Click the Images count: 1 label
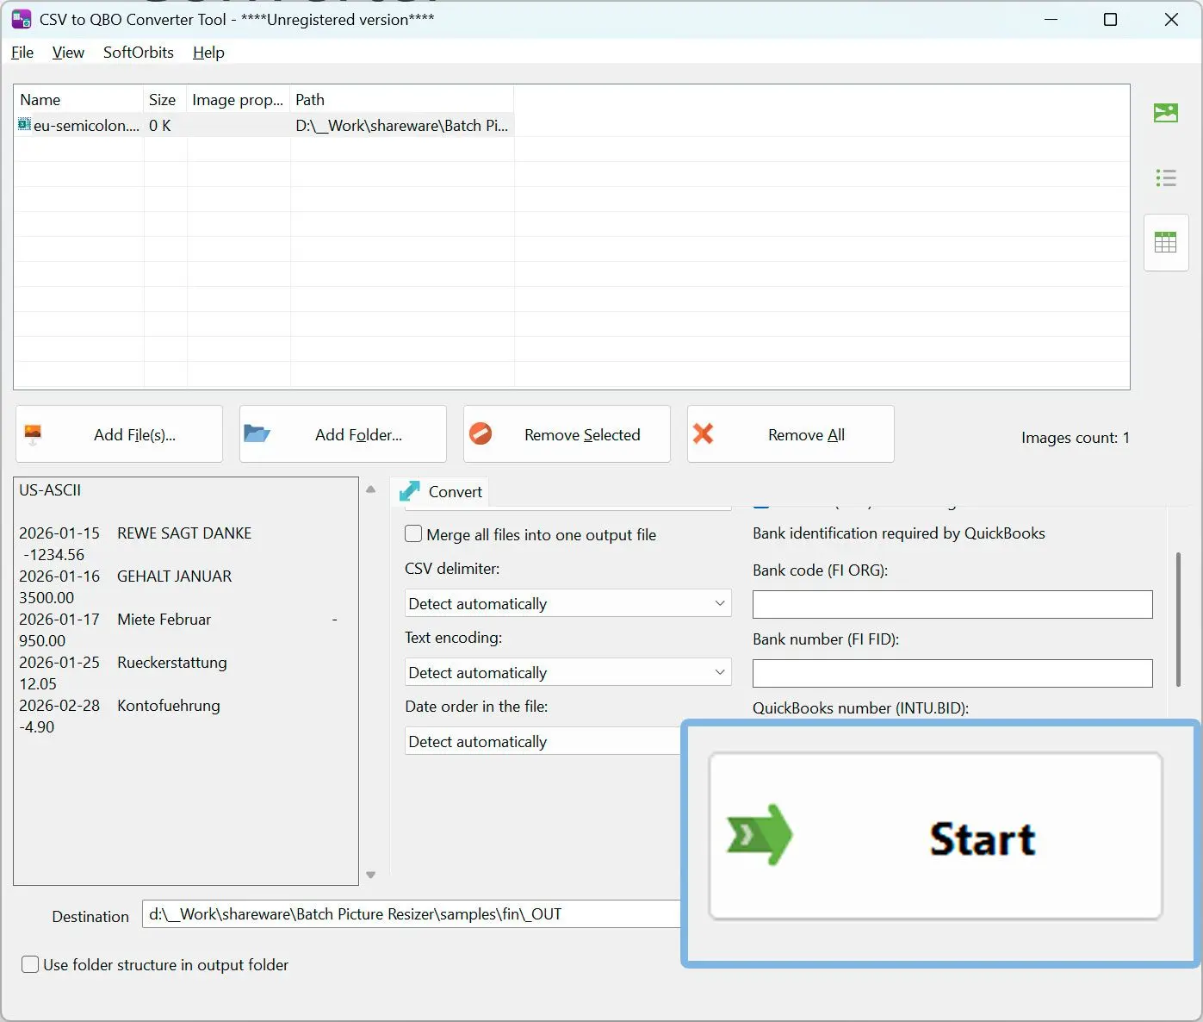 click(x=1076, y=438)
